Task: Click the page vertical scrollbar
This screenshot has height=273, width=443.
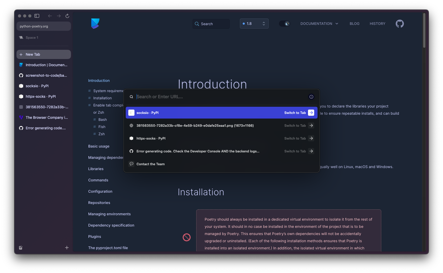Action: [x=424, y=31]
